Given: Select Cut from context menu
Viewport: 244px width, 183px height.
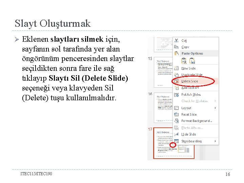Looking at the screenshot, I should (x=196, y=41).
